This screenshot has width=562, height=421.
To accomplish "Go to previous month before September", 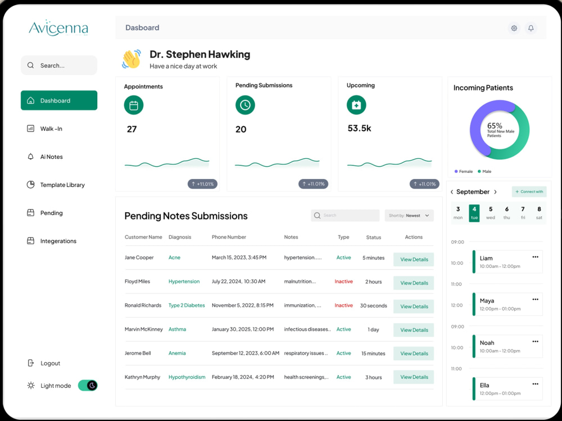I will [x=452, y=192].
